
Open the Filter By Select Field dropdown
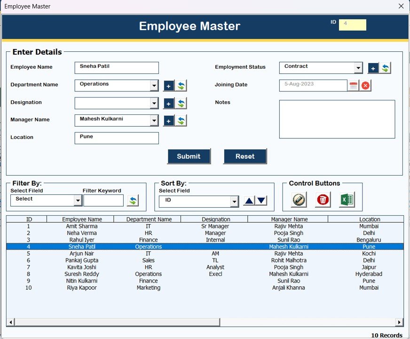[x=78, y=200]
